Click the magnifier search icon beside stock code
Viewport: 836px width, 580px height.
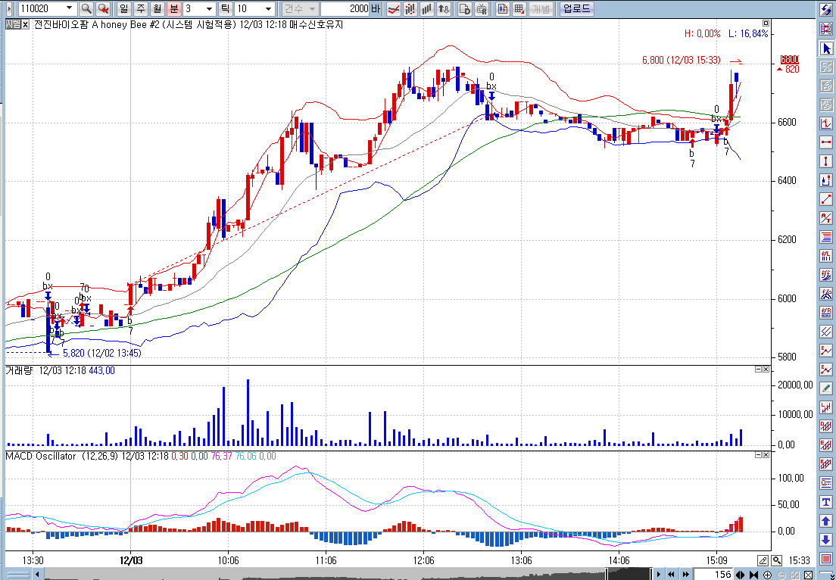coord(86,8)
